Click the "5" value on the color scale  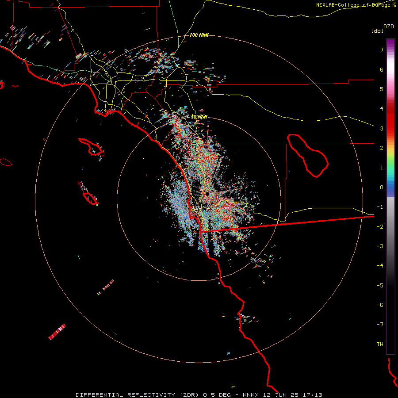pyautogui.click(x=382, y=89)
